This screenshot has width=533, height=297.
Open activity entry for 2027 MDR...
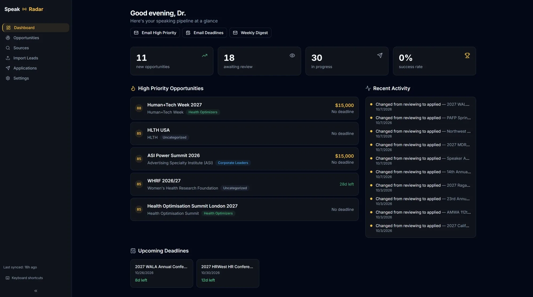point(421,147)
